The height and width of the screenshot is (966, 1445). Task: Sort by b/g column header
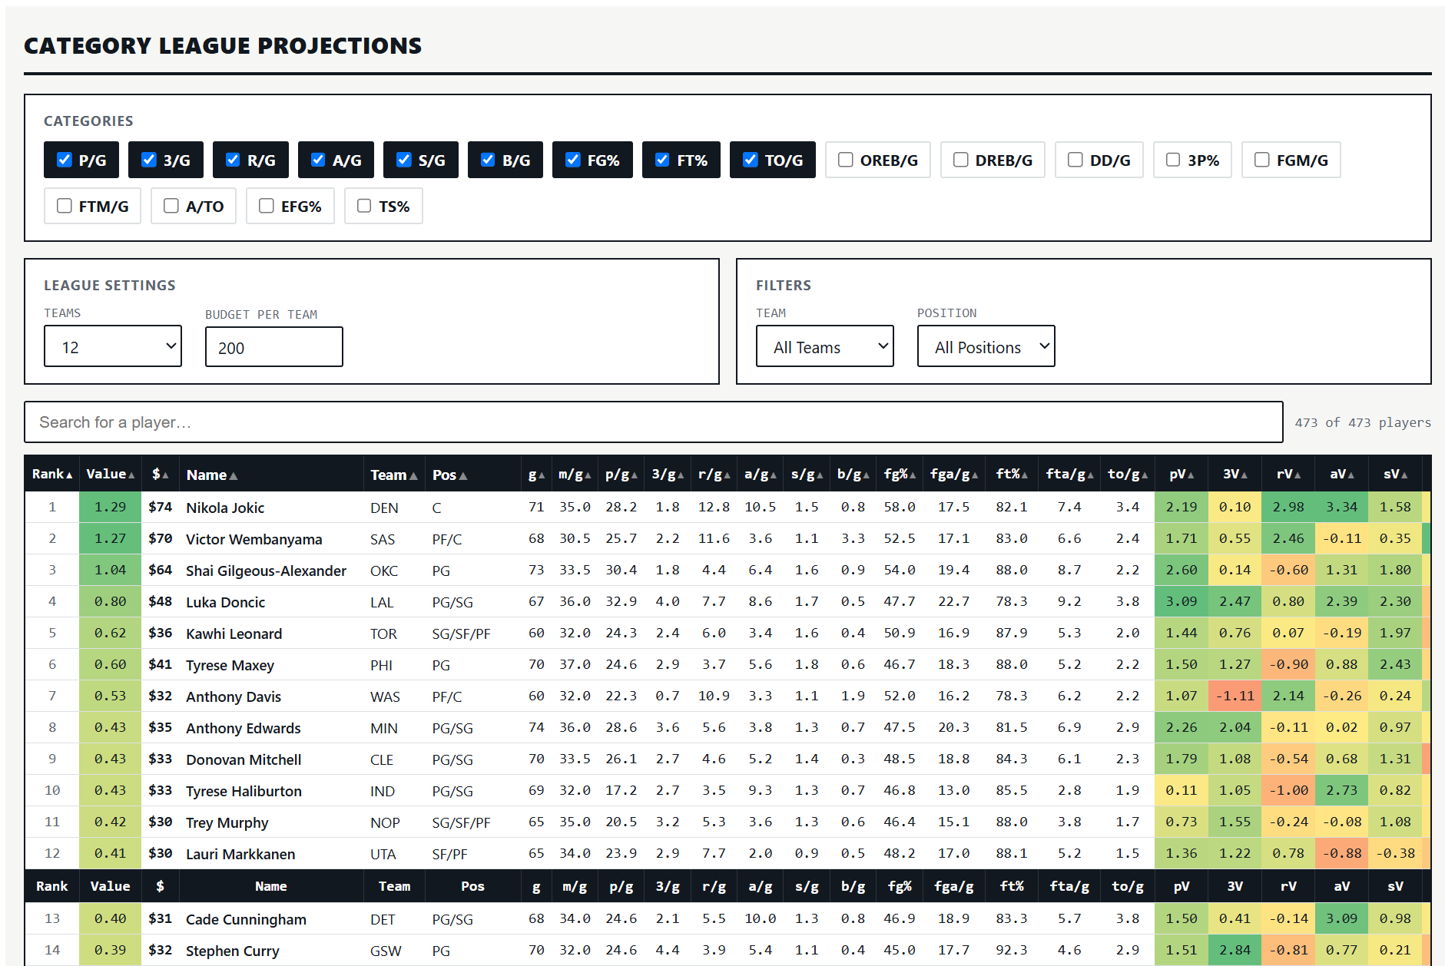853,475
